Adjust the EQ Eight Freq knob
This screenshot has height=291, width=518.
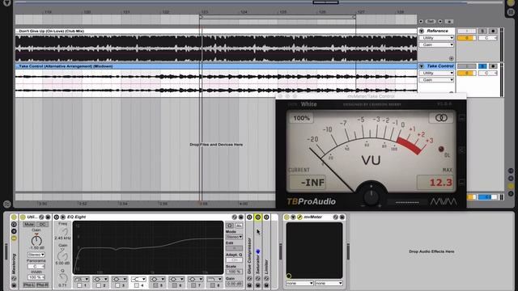point(63,231)
